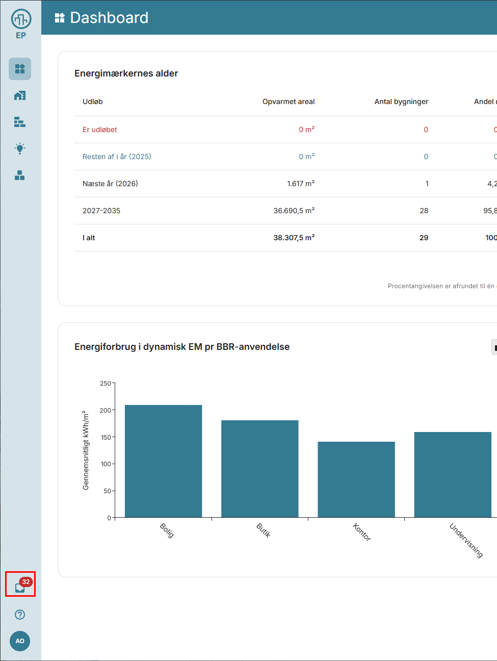The image size is (497, 661).
Task: Click the '1.617 m²' area value
Action: 301,184
